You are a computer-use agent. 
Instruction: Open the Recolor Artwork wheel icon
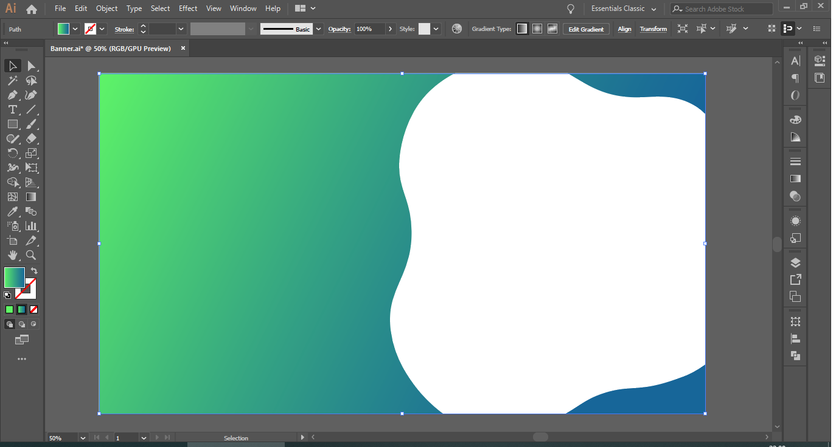(x=457, y=29)
